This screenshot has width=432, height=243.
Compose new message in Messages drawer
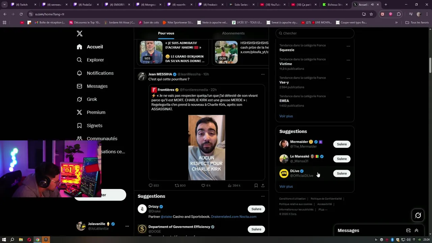coord(408,231)
